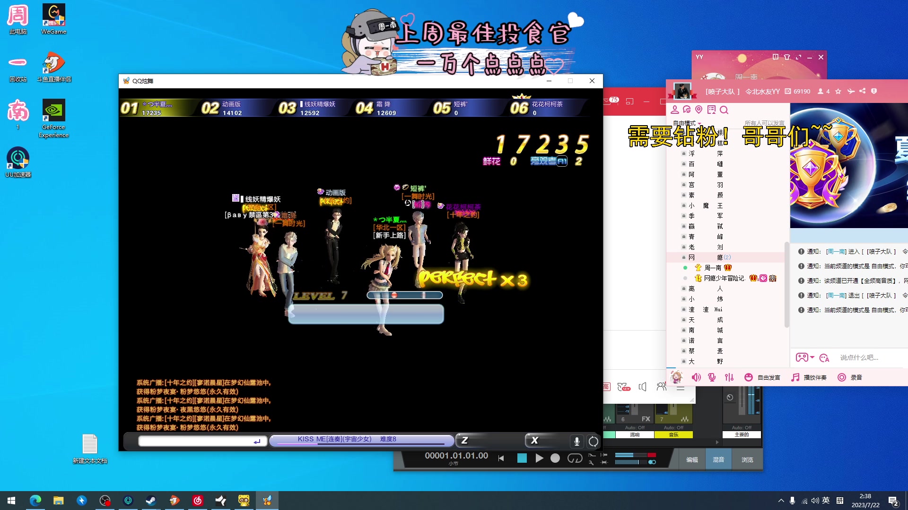Switch to the 浏览 tab in the DAW
908x510 pixels.
pyautogui.click(x=747, y=459)
